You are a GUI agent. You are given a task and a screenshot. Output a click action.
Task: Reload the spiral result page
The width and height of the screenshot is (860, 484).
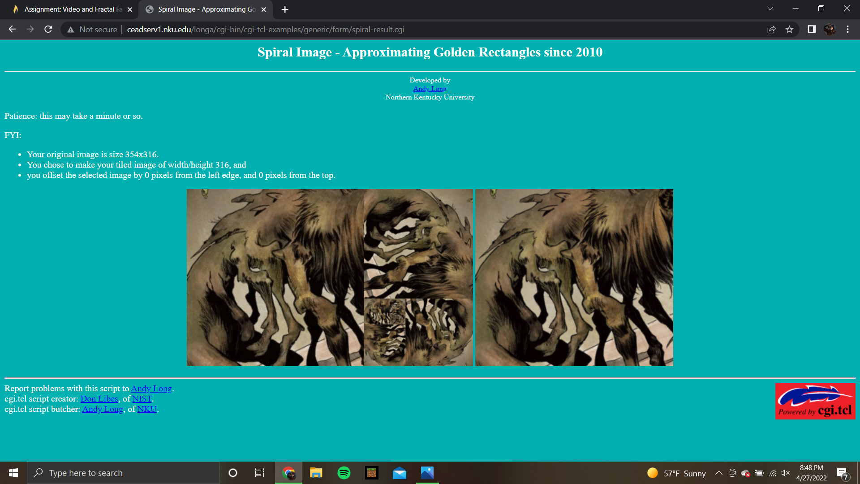(x=48, y=29)
